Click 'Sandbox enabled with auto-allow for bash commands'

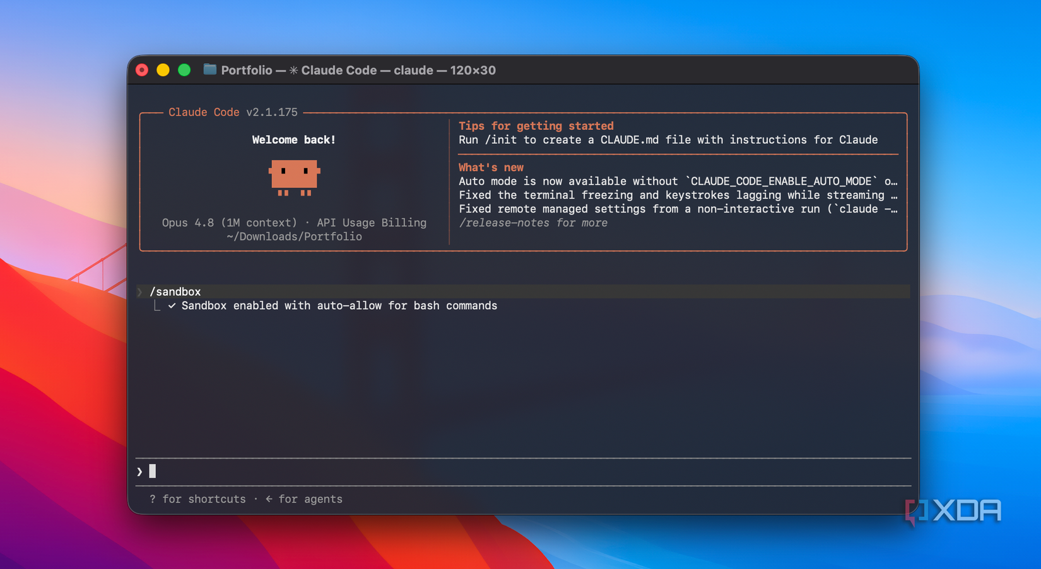(339, 306)
